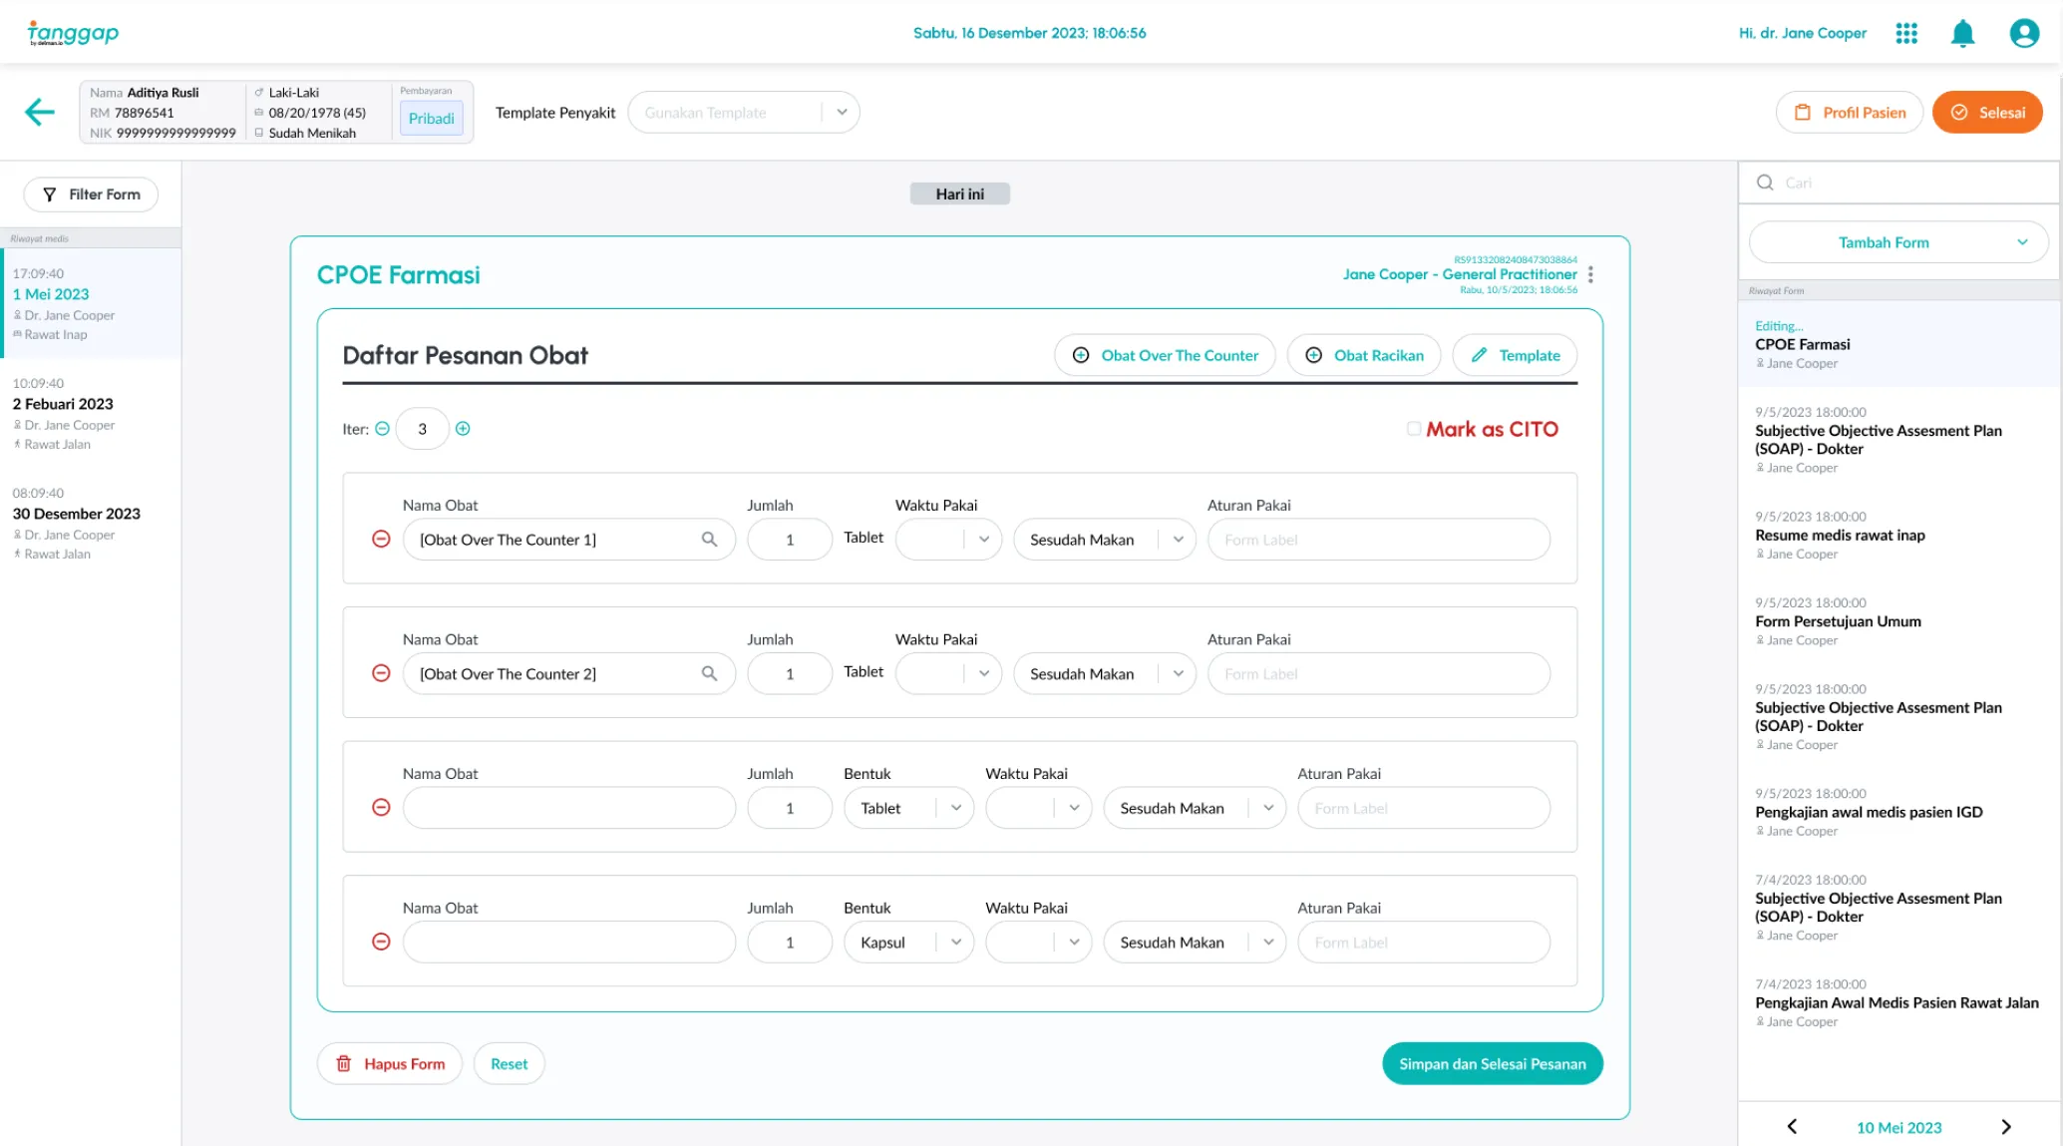Select the 2 Febuari 2023 medical history entry
Screen dimensions: 2063x1146
[63, 404]
